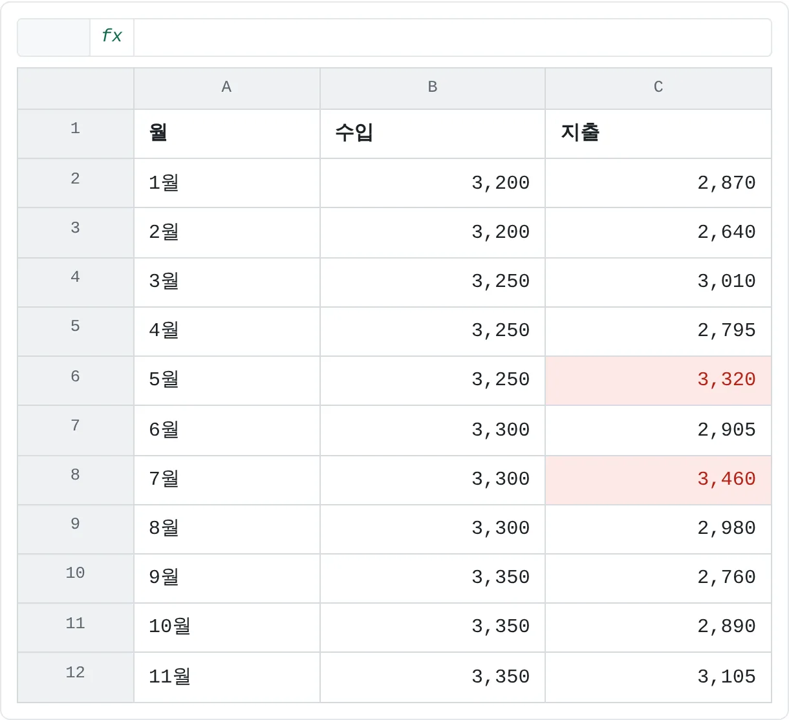Select column C header
Screen dimensions: 789x720
(658, 88)
